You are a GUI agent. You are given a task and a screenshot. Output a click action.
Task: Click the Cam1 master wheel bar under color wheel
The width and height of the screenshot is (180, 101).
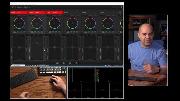[x=19, y=30]
